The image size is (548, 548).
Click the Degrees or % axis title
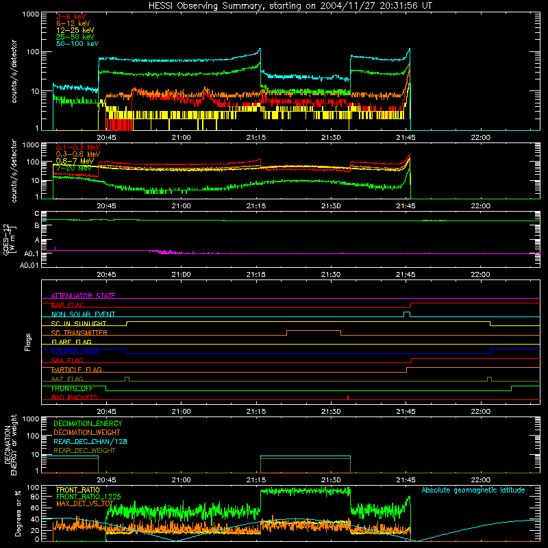click(18, 513)
